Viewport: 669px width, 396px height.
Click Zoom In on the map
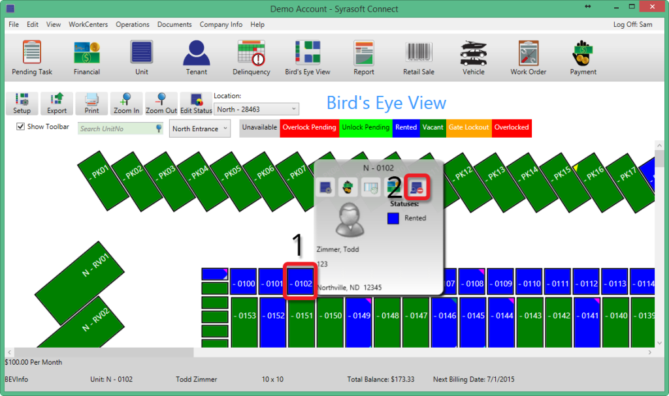(126, 104)
